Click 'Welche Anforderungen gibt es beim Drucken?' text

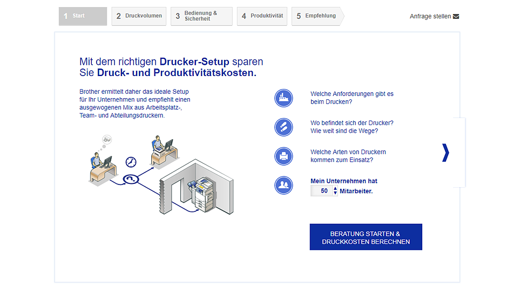point(352,98)
